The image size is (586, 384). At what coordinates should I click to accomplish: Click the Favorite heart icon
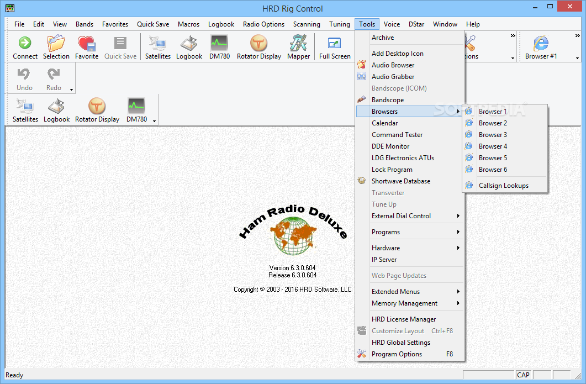pyautogui.click(x=87, y=43)
